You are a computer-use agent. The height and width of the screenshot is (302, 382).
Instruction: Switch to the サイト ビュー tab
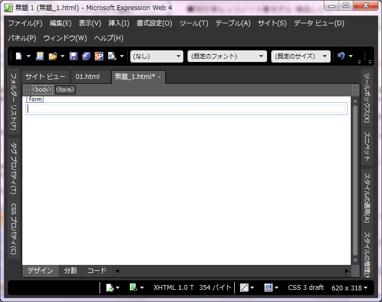coord(46,77)
